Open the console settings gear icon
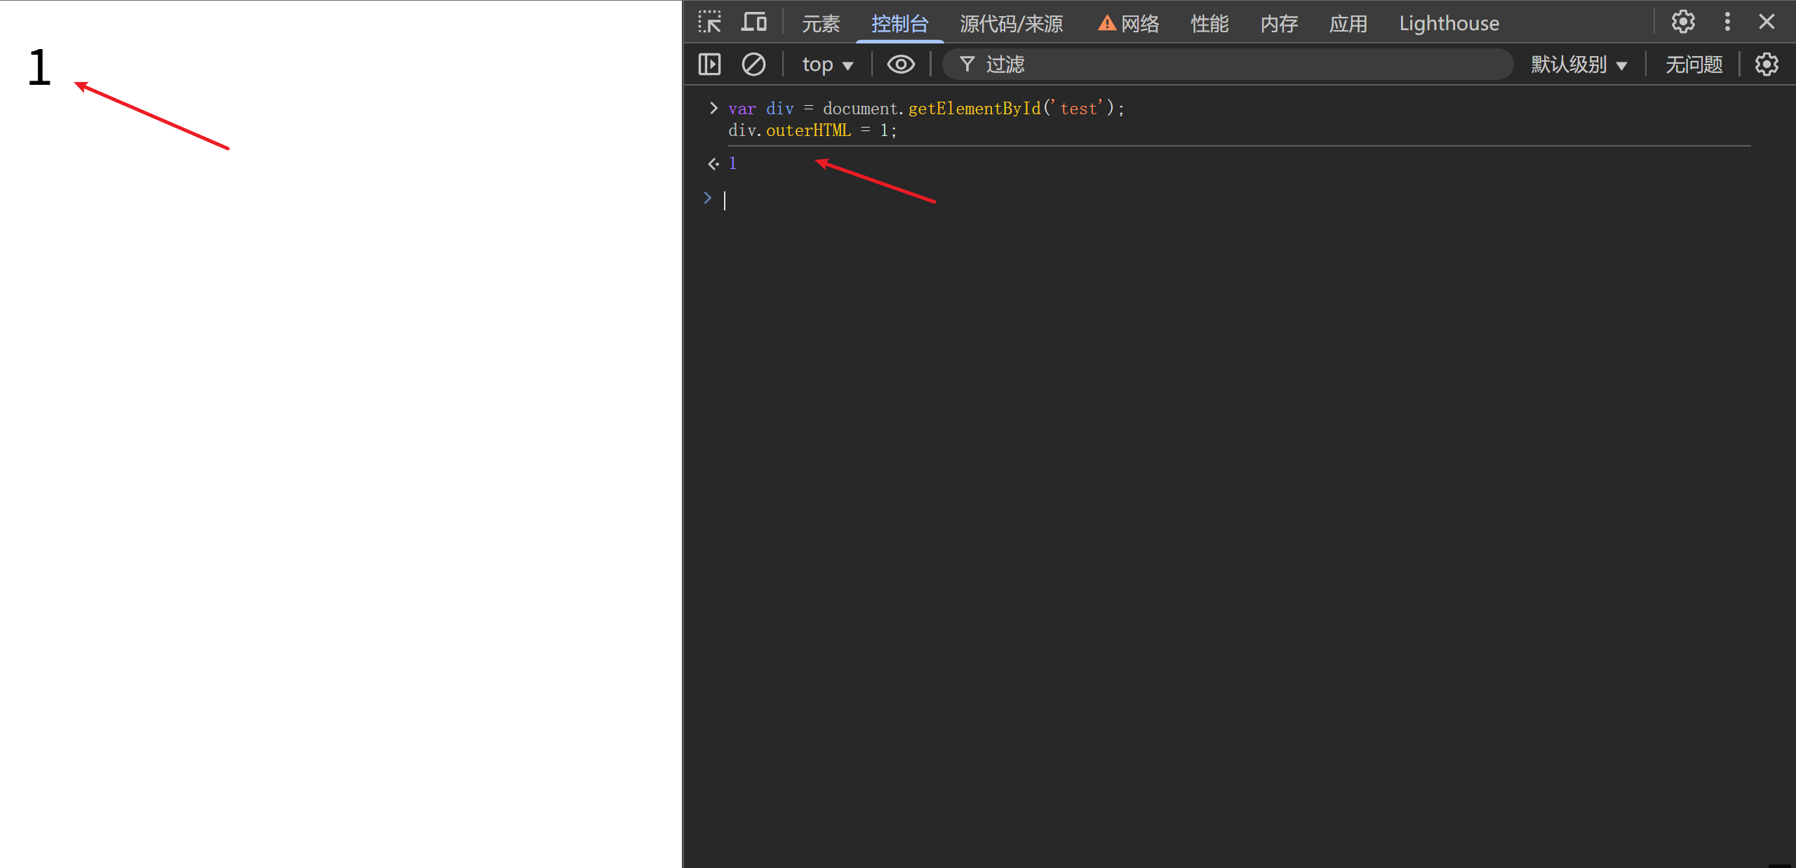 tap(1767, 65)
